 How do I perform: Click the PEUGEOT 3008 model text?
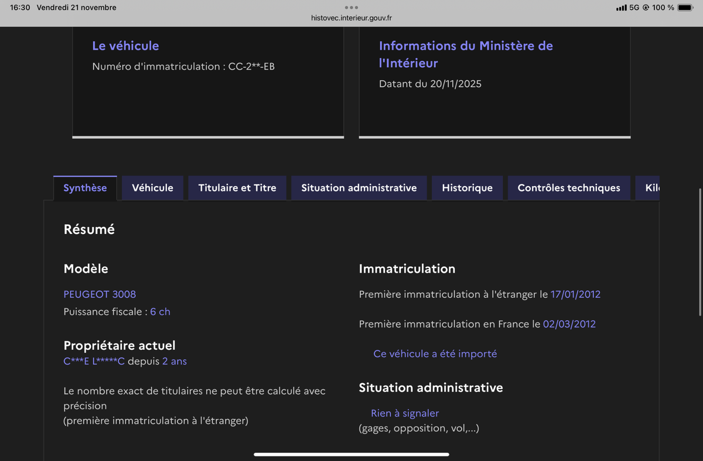(100, 294)
